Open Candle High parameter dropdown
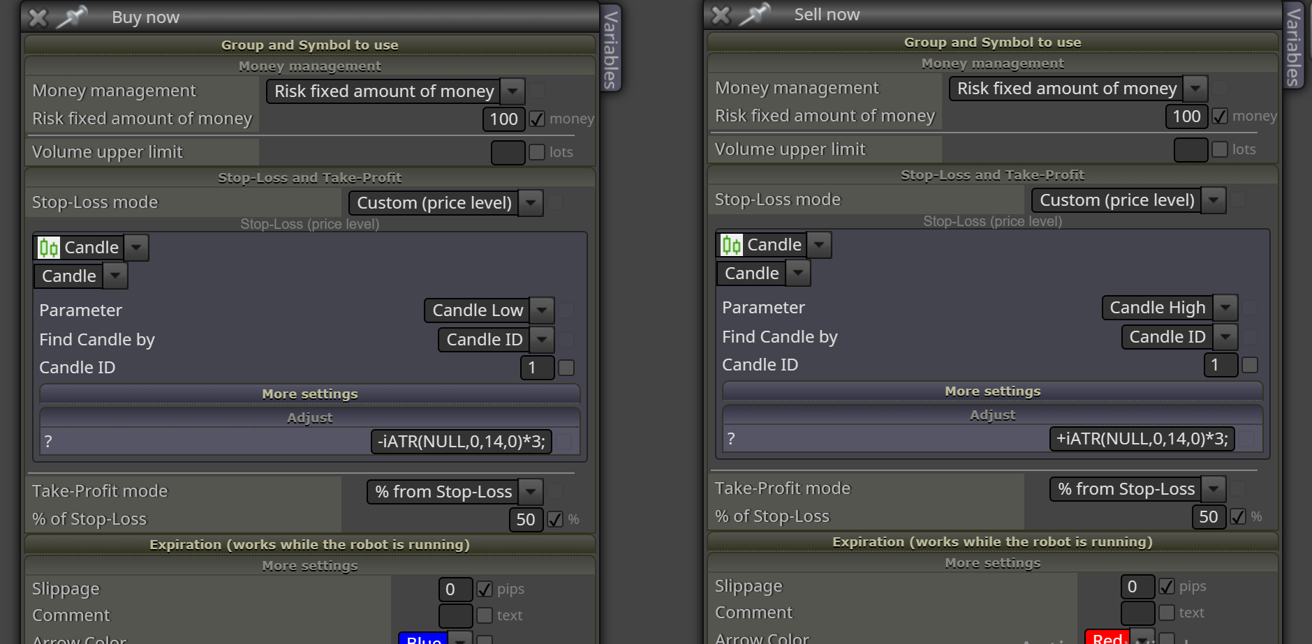The image size is (1312, 644). pos(1225,308)
